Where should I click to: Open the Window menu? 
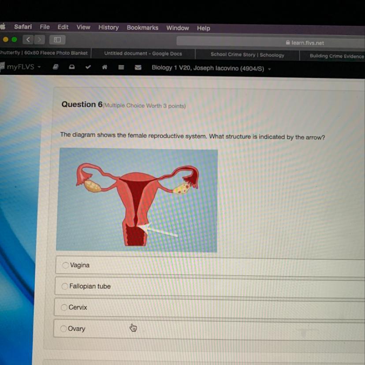pyautogui.click(x=178, y=28)
